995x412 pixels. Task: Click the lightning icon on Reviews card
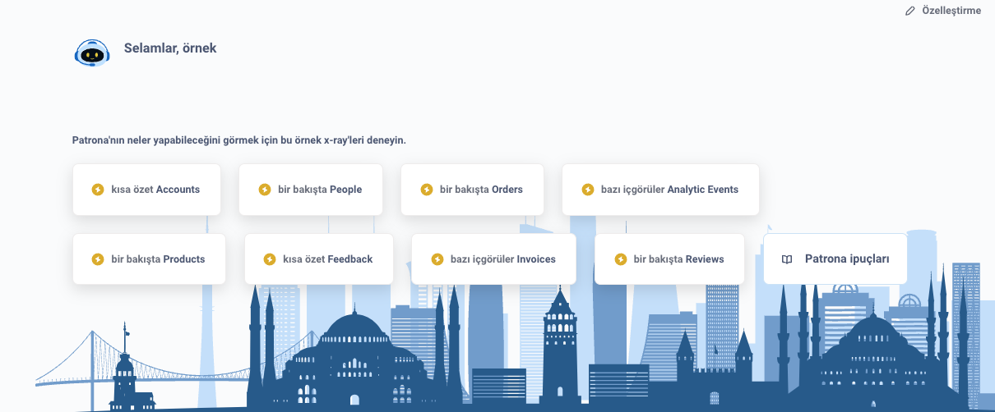point(621,259)
